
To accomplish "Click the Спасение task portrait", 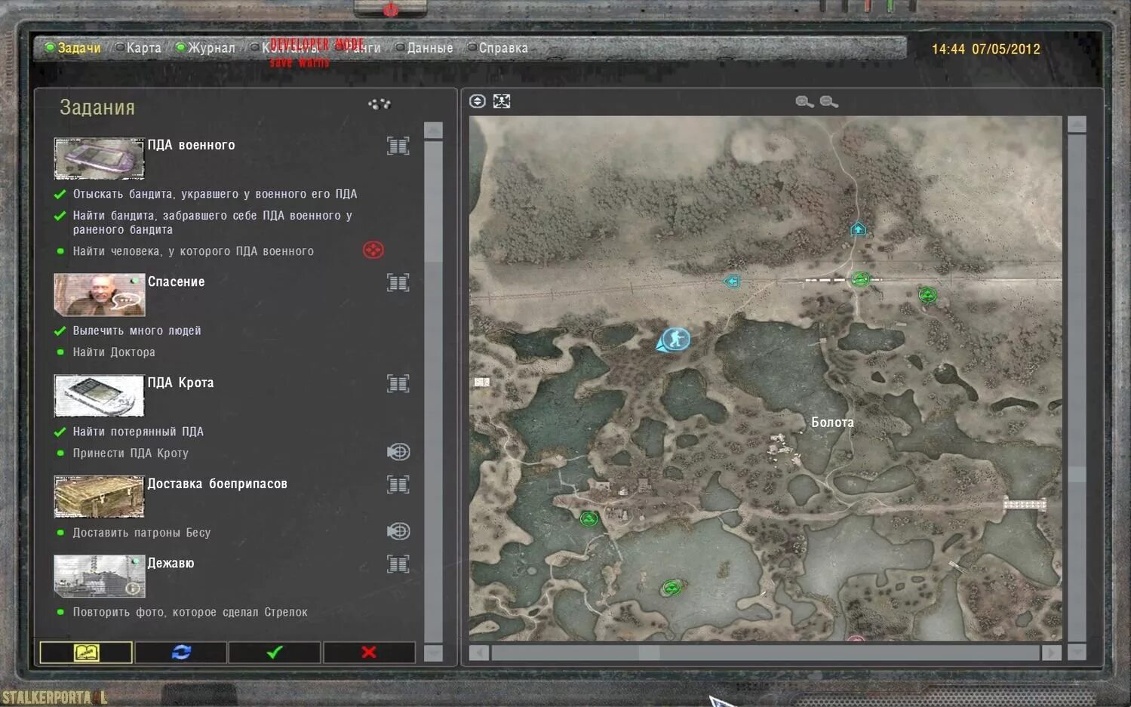I will [99, 294].
